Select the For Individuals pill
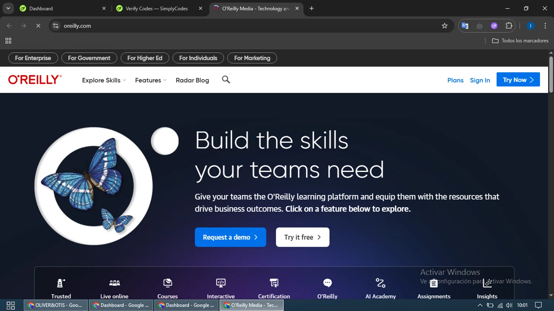This screenshot has height=311, width=554. pyautogui.click(x=198, y=58)
